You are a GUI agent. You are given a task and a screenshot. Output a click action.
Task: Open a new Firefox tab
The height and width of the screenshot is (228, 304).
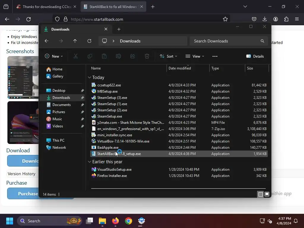(153, 7)
